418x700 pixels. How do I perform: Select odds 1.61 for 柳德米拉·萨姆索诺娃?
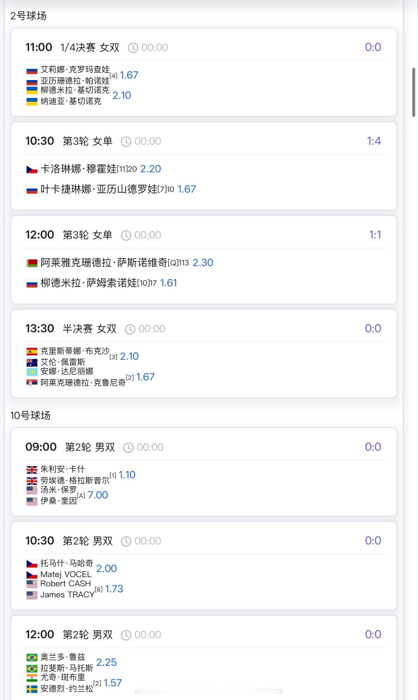pos(168,283)
